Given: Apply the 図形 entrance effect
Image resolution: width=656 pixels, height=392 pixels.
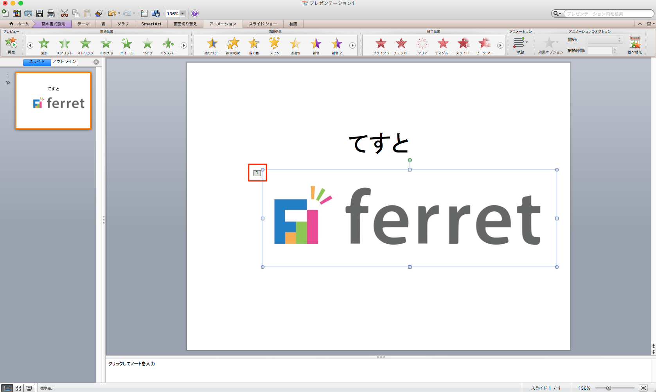Looking at the screenshot, I should click(x=44, y=46).
